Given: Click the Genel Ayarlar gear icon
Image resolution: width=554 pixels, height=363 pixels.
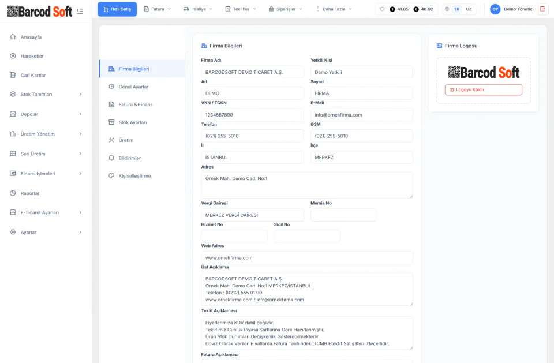Looking at the screenshot, I should (x=111, y=87).
